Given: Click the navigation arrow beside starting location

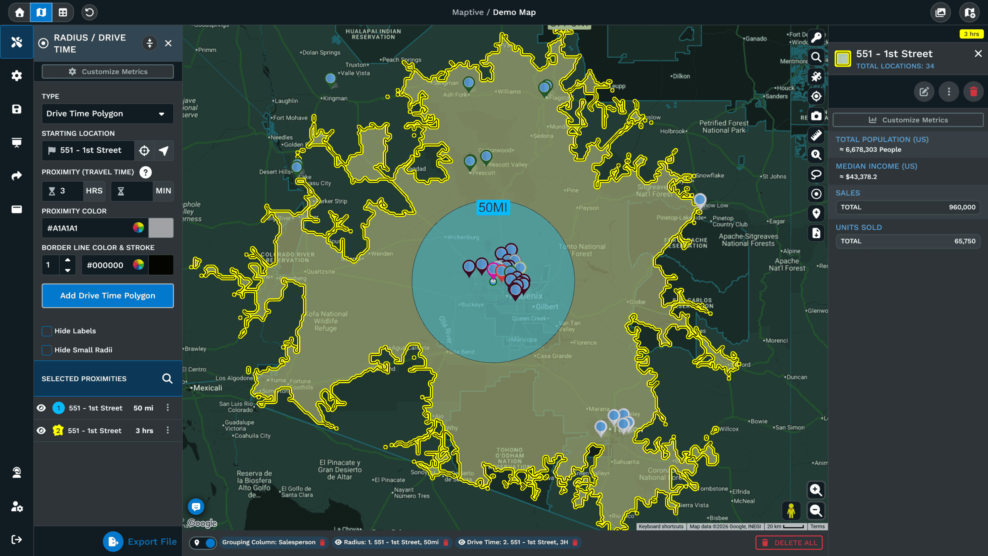Looking at the screenshot, I should [x=164, y=150].
